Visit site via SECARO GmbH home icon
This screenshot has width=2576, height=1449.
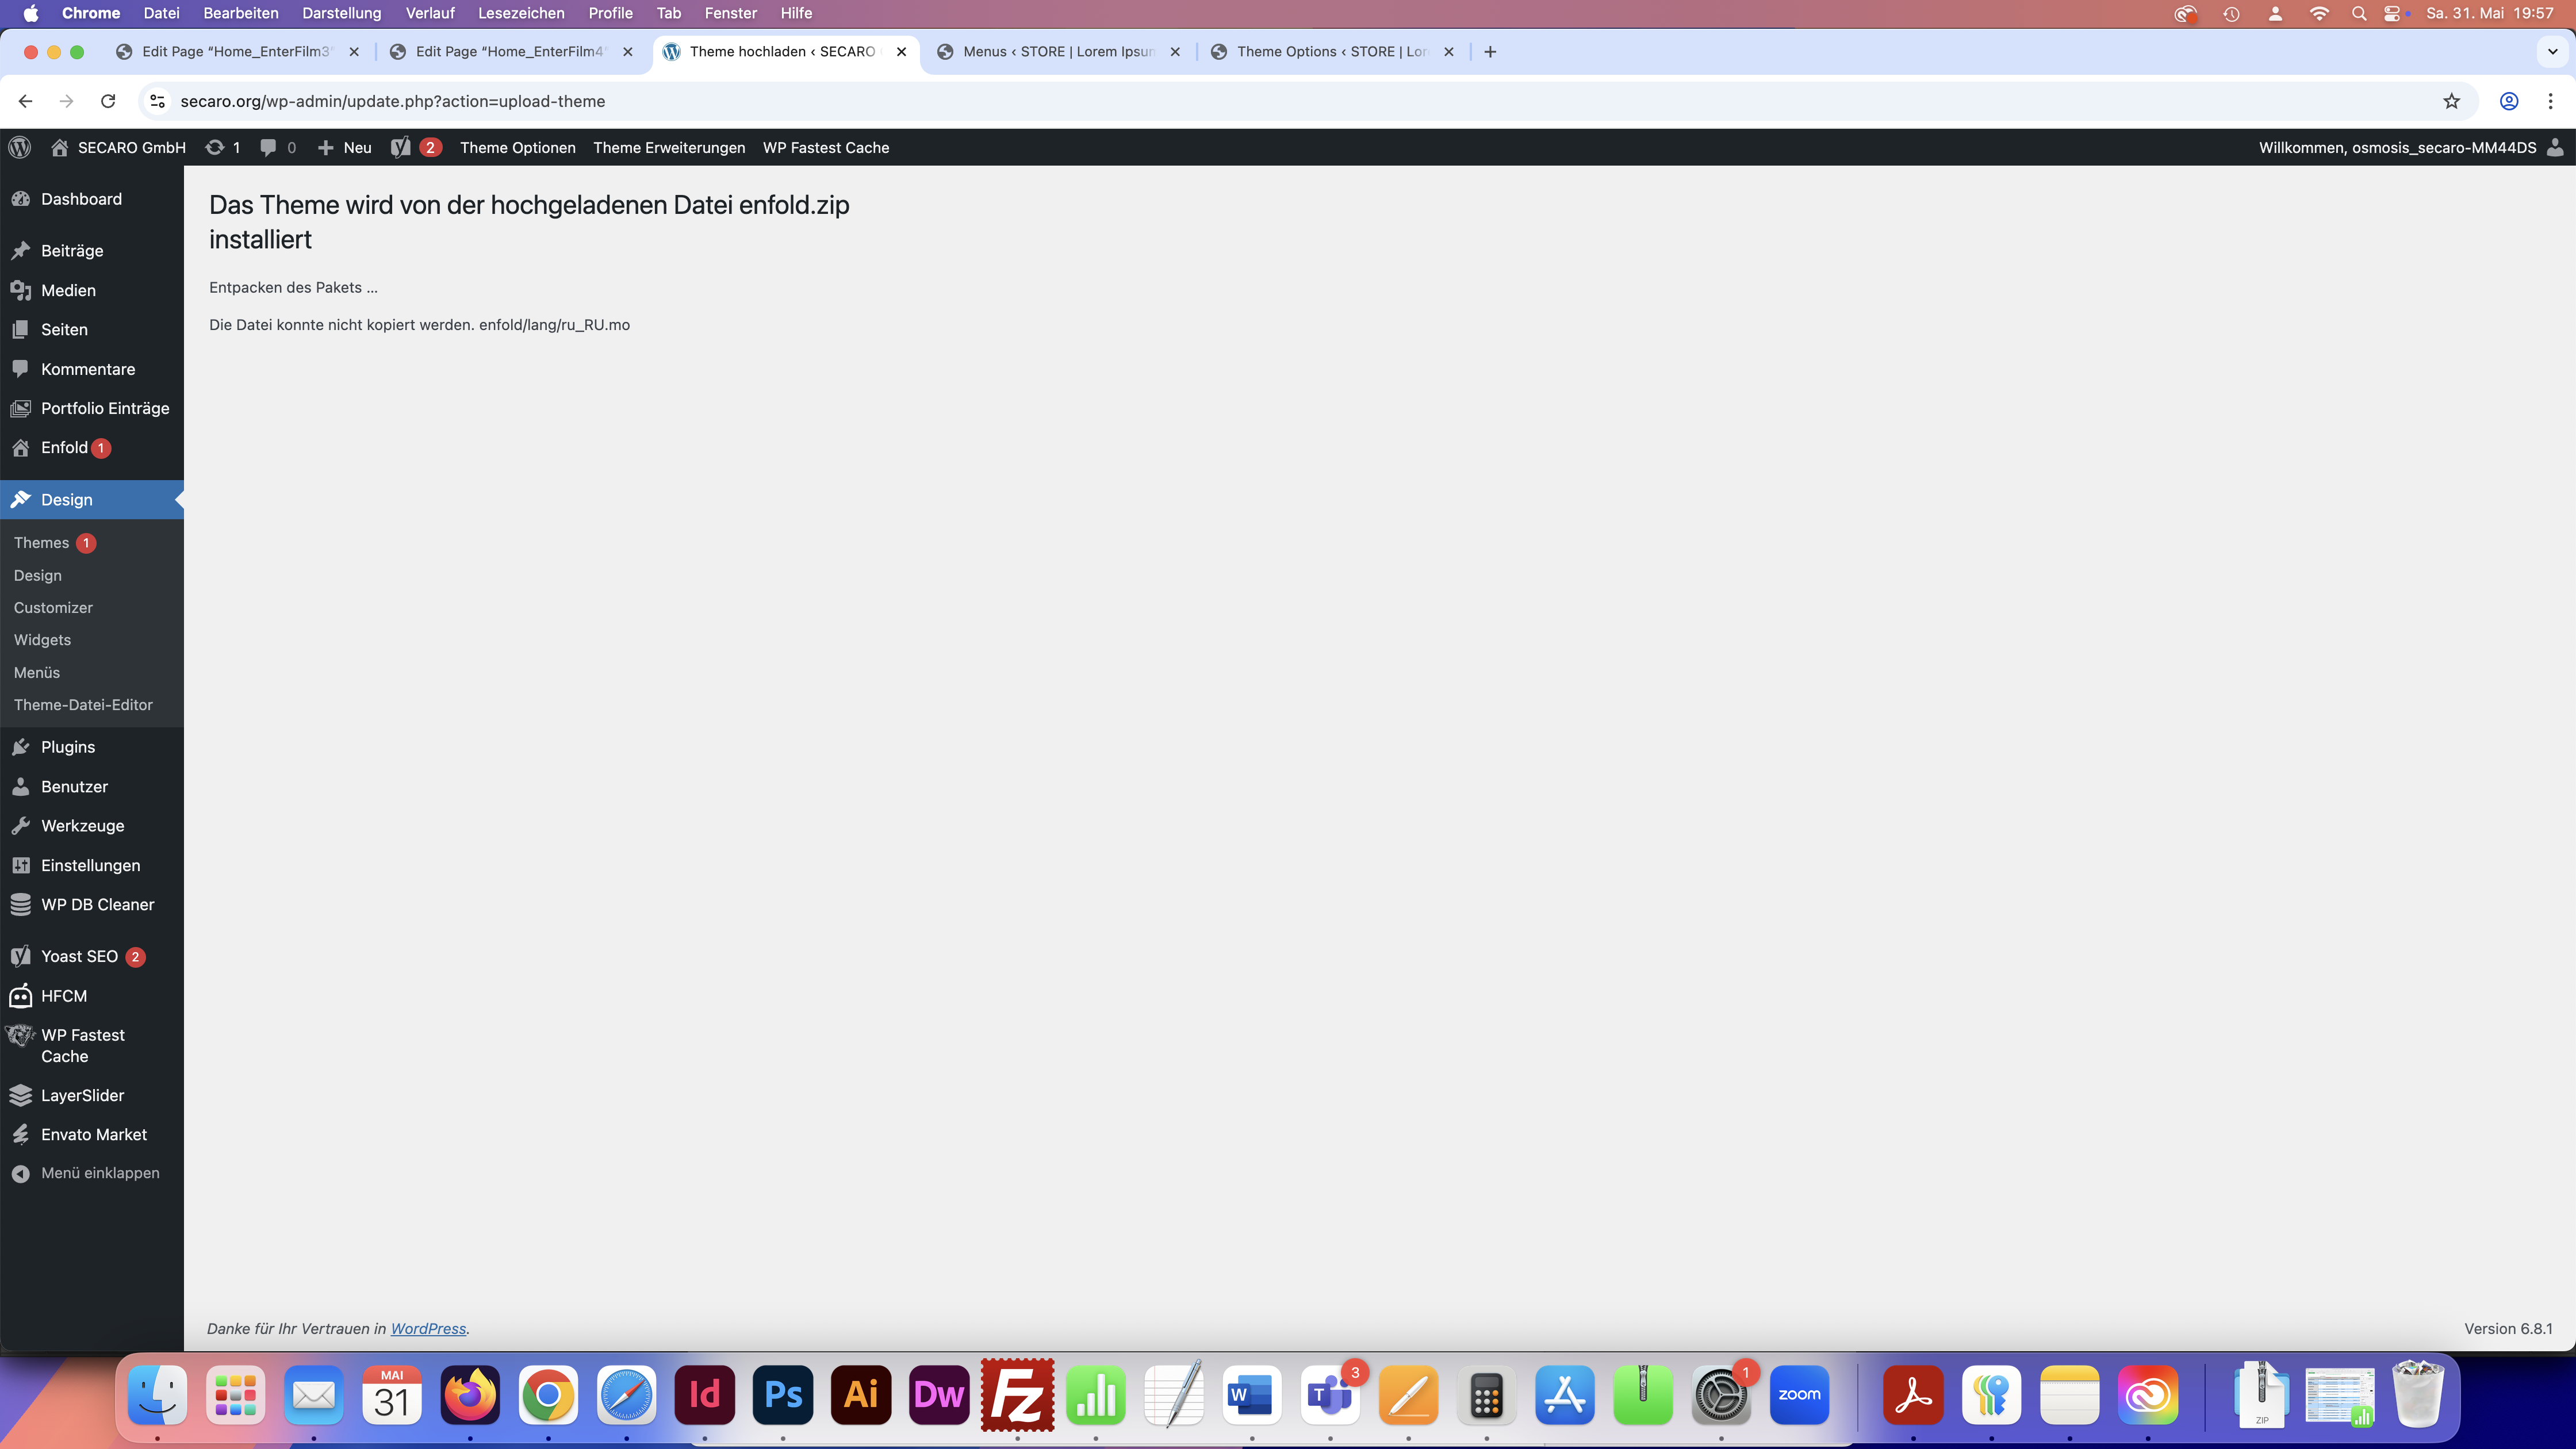(x=60, y=147)
